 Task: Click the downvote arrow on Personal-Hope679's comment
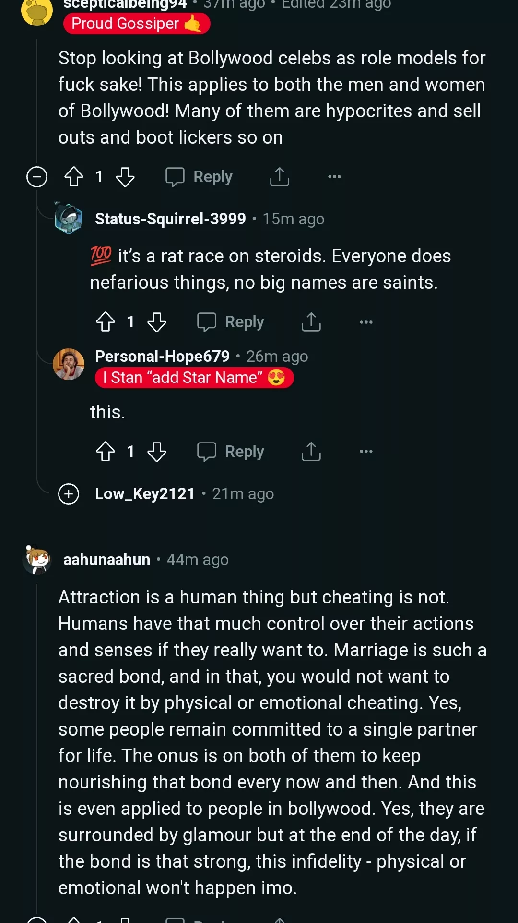click(158, 452)
